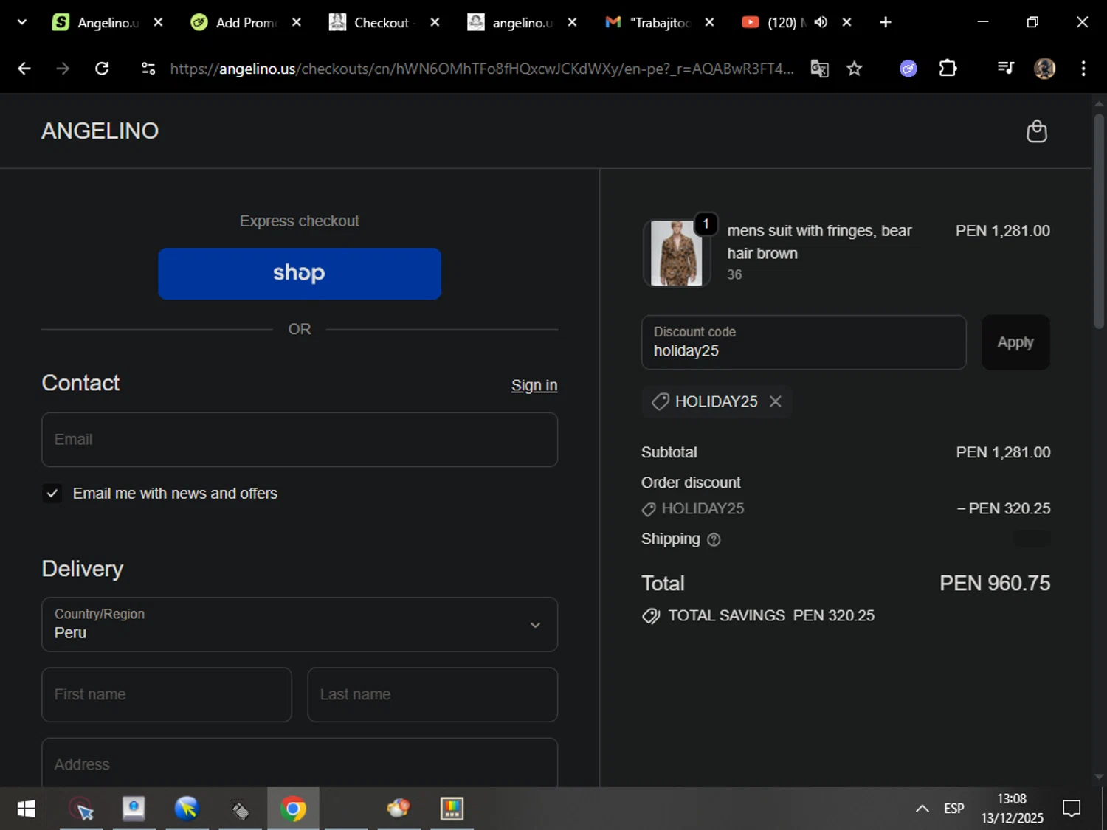Focus the First name field
Viewport: 1107px width, 830px height.
pos(167,695)
